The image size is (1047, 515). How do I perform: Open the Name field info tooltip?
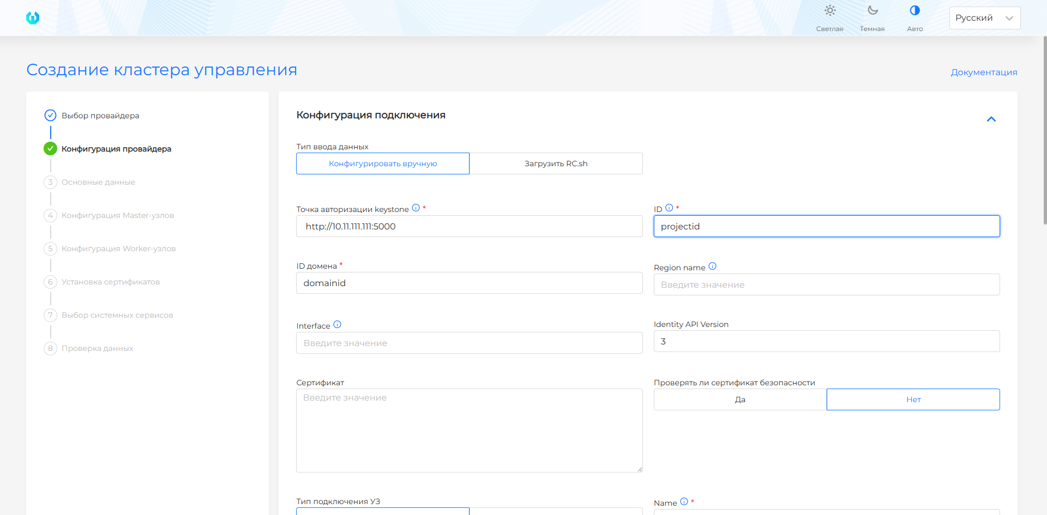pyautogui.click(x=683, y=501)
